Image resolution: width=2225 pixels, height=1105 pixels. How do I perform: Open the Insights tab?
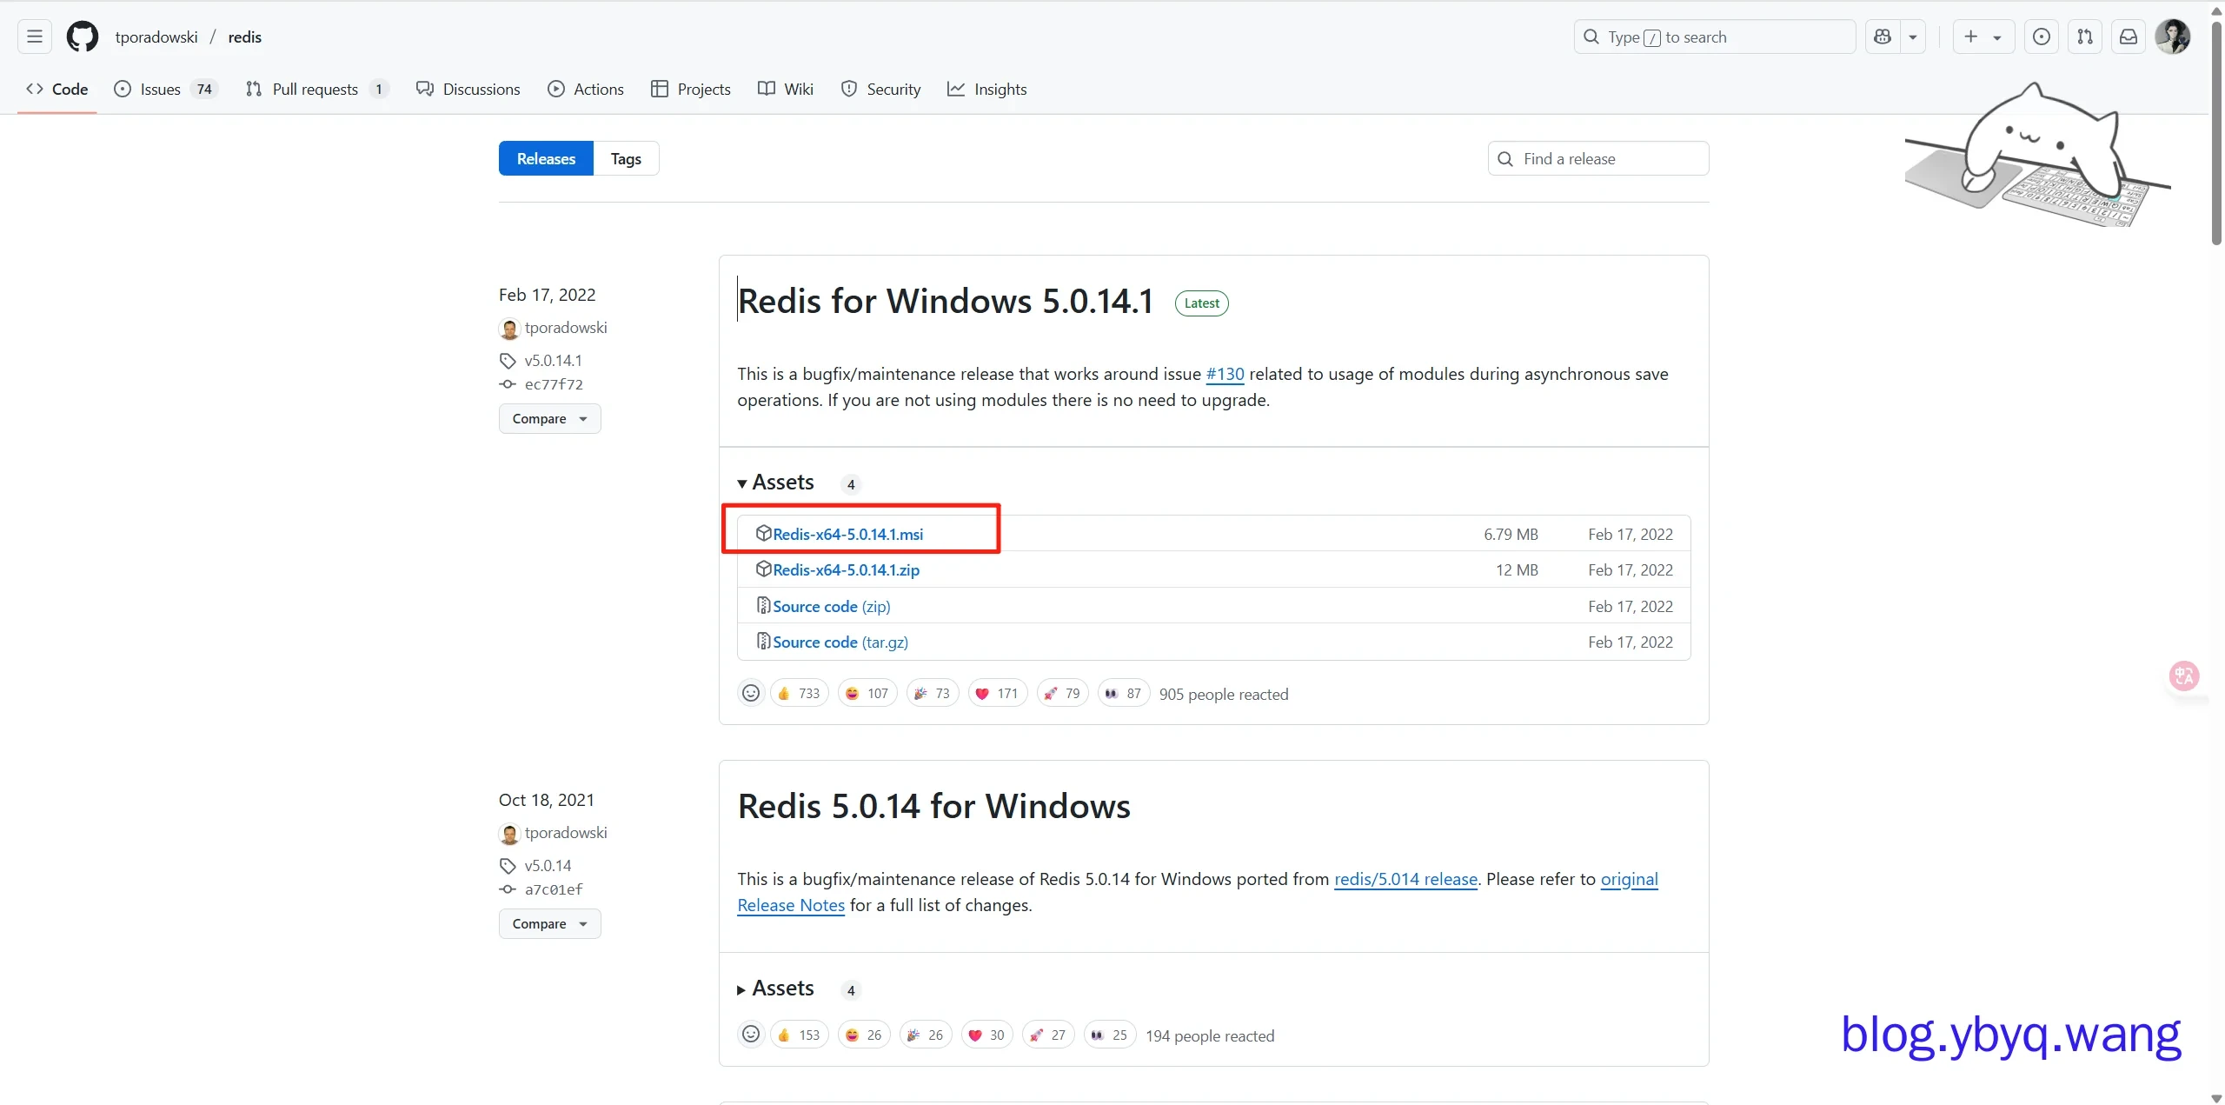[x=987, y=89]
